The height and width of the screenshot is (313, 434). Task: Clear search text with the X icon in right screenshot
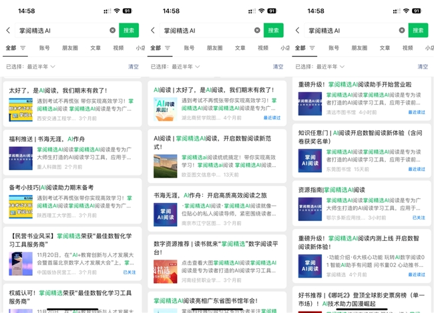[402, 30]
